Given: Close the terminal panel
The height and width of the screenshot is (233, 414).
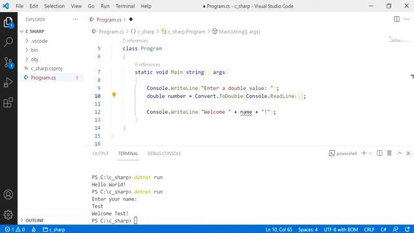Looking at the screenshot, I should [408, 153].
